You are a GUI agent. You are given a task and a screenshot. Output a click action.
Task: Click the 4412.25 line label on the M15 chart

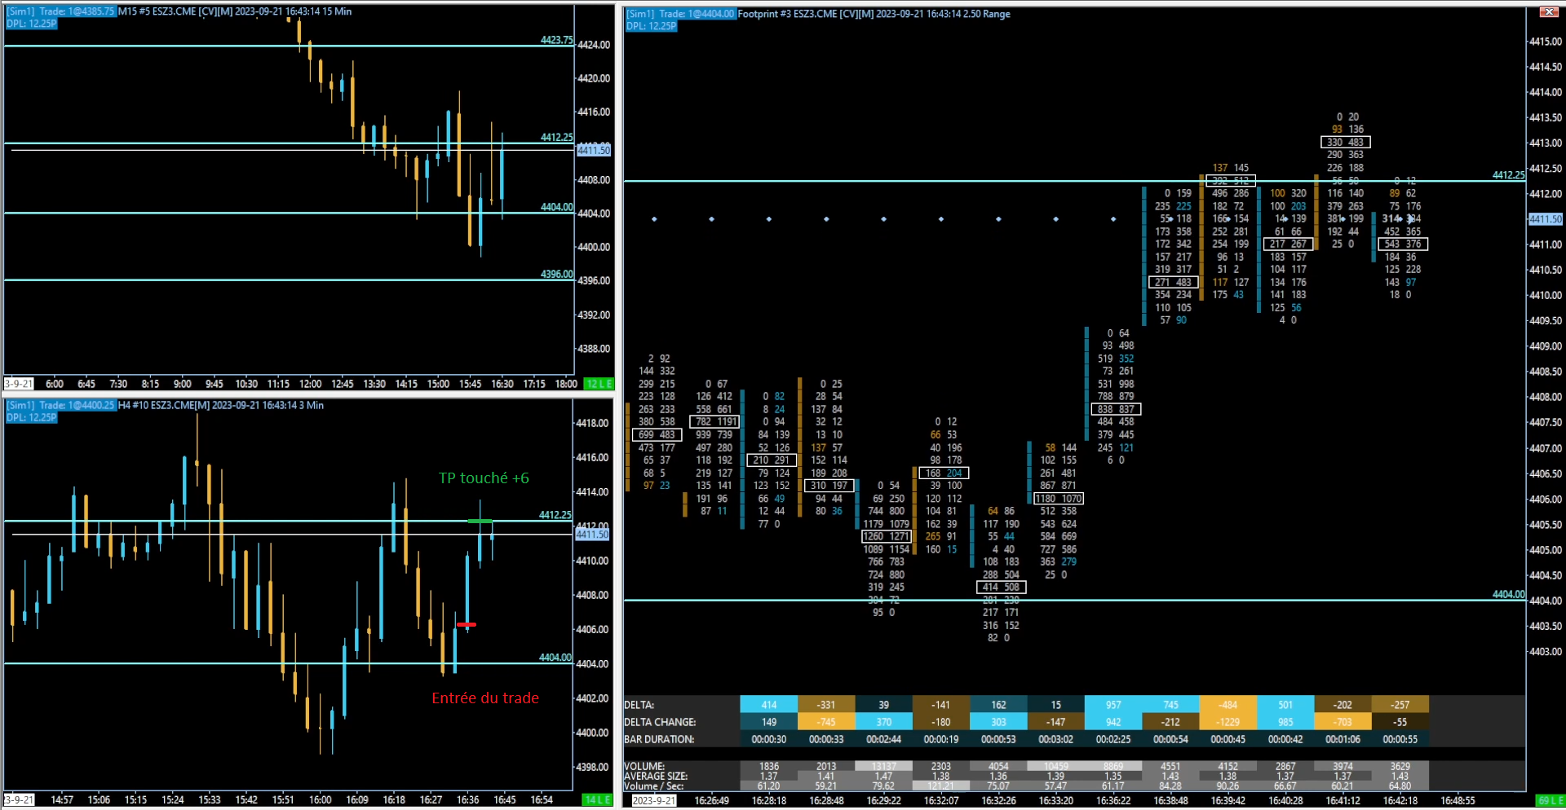557,138
